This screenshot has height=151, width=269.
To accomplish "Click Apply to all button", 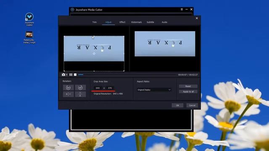I will click(x=188, y=91).
